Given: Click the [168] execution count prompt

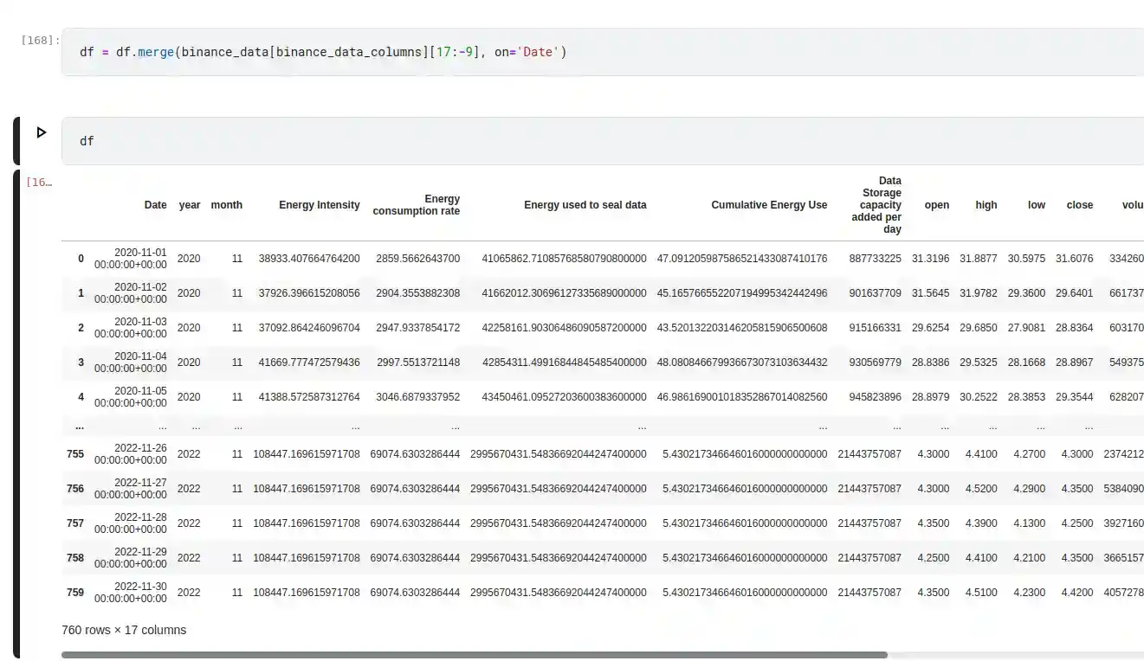Looking at the screenshot, I should coord(40,40).
